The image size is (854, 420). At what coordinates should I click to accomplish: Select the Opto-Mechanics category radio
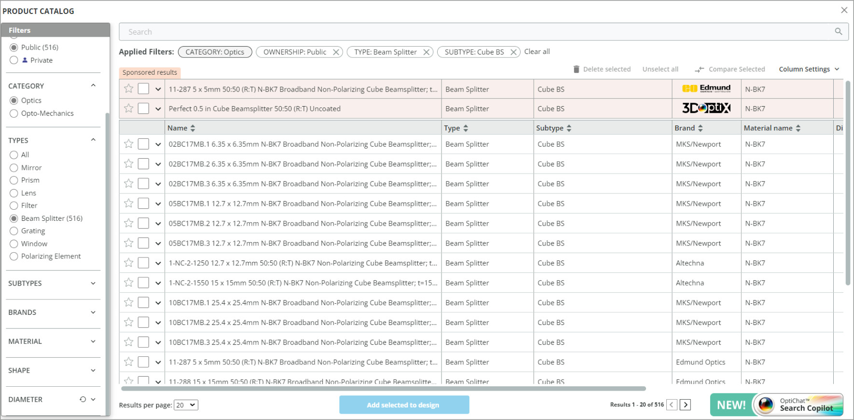tap(14, 113)
